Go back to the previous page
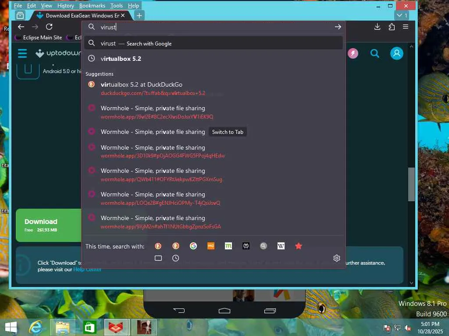The image size is (449, 336). (x=21, y=27)
